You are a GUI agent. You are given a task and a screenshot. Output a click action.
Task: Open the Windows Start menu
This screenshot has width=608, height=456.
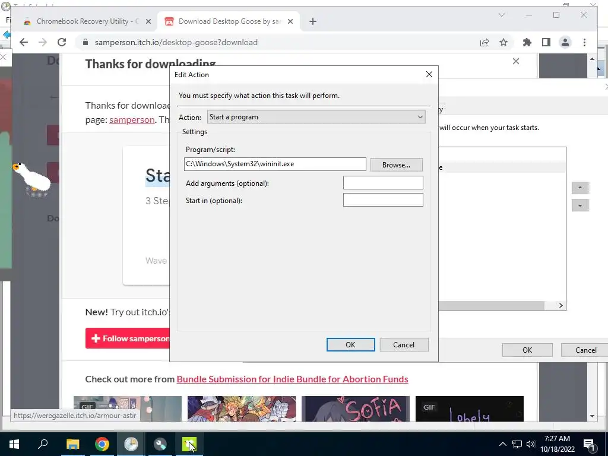tap(14, 444)
